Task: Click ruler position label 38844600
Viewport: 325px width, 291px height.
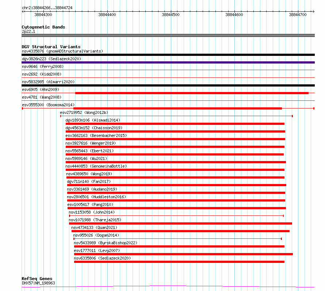Action: point(234,15)
